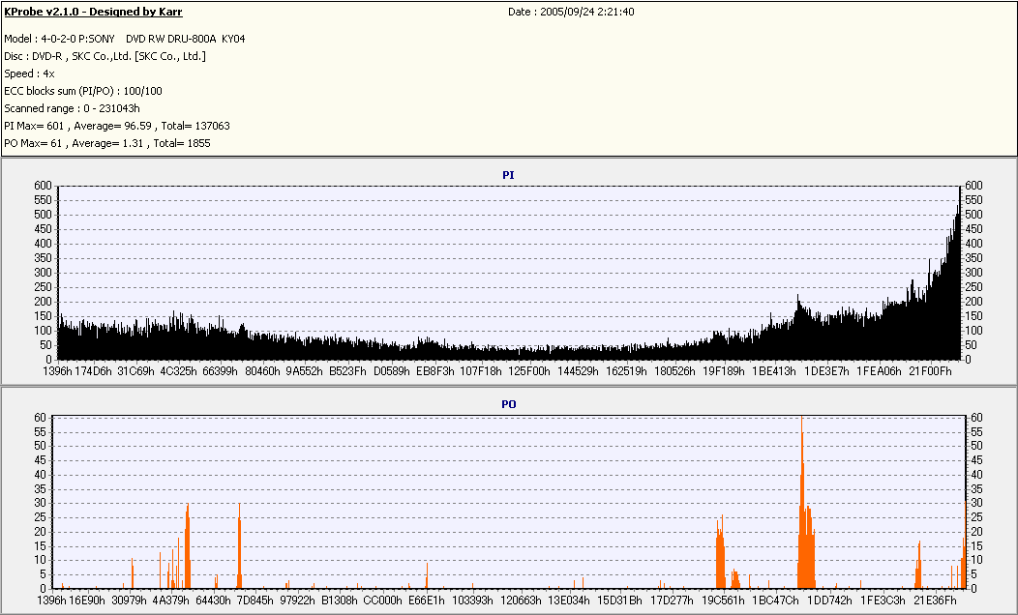Screen dimensions: 1018x615
Task: Click the tallest orange PO spike reaching 60
Action: pos(802,502)
